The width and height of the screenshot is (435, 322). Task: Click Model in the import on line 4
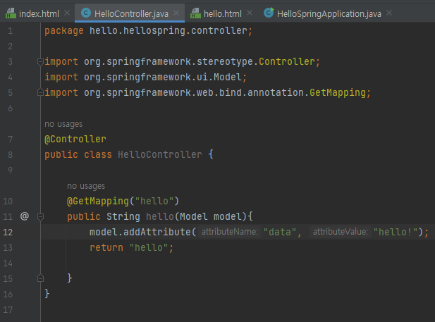pyautogui.click(x=228, y=77)
